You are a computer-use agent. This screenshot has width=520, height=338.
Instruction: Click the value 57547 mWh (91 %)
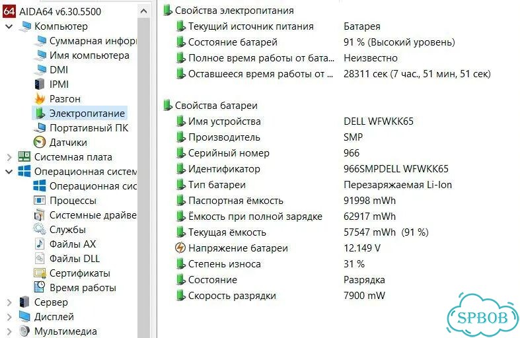tap(386, 232)
